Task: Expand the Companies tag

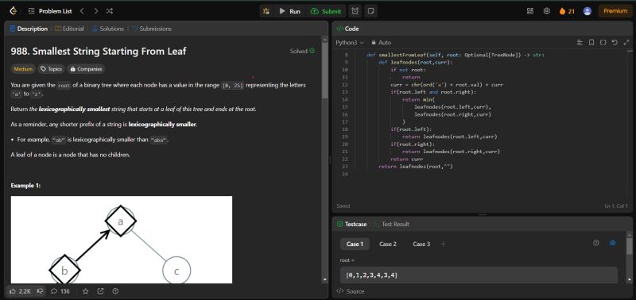Action: [x=86, y=69]
